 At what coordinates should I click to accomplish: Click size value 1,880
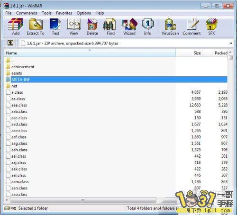196,137
